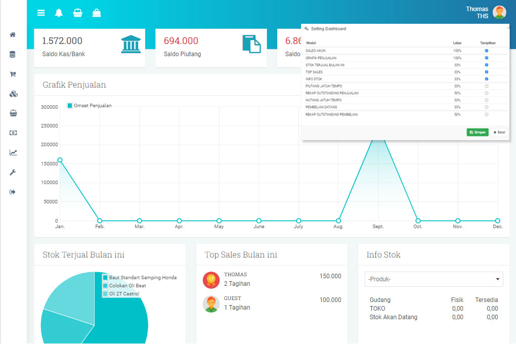
Task: Open the -Produk- dropdown in Info Stok
Action: 434,279
